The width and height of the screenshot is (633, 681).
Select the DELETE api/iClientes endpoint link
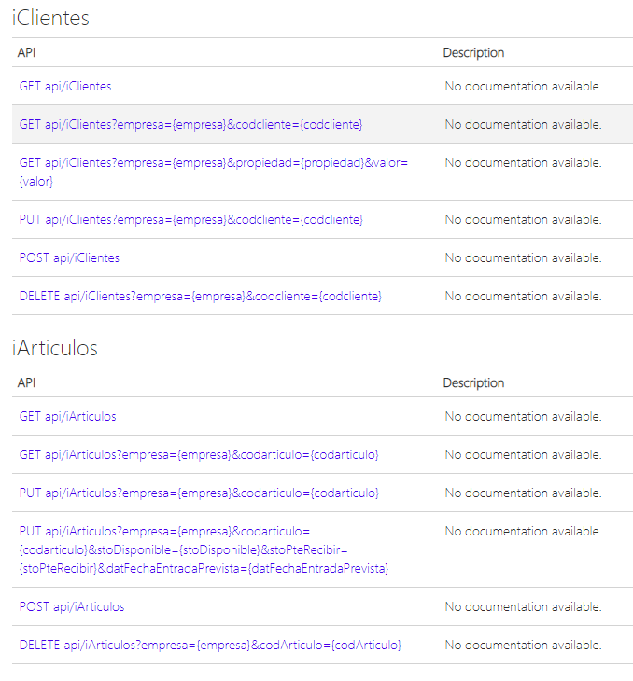201,296
